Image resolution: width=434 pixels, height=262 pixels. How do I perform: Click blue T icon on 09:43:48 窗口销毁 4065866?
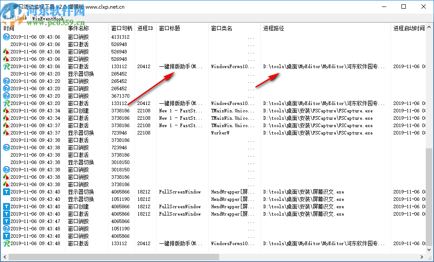point(6,236)
